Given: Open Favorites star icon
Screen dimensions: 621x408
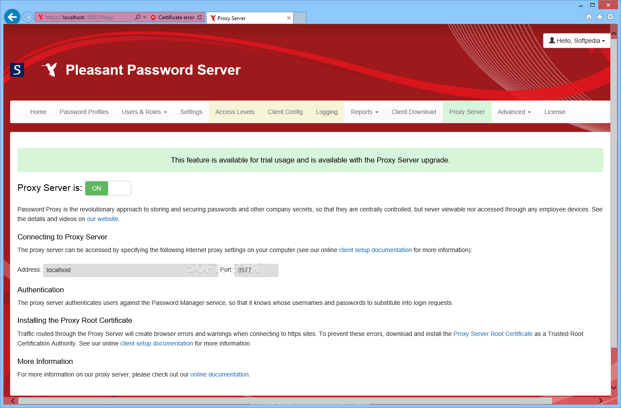Looking at the screenshot, I should pos(600,17).
